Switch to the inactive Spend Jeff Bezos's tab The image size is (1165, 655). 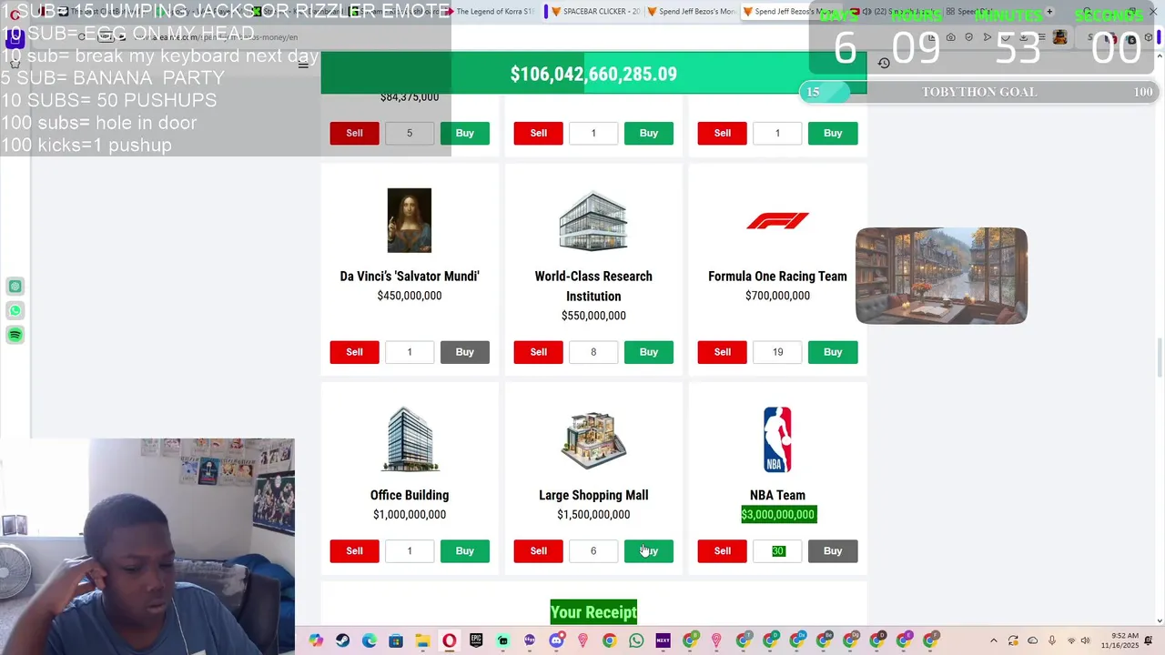pos(691,12)
